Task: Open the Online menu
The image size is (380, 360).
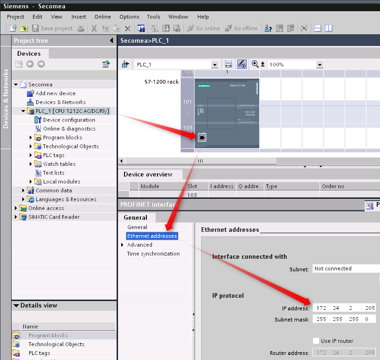Action: 103,17
